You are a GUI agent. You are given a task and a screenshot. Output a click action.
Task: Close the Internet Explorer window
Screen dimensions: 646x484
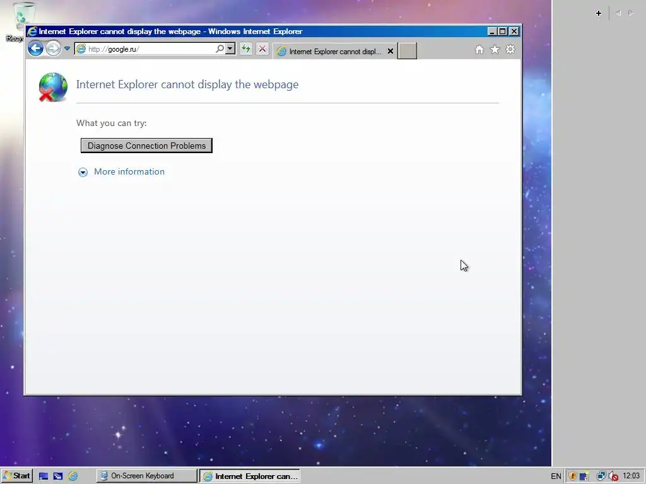point(514,32)
